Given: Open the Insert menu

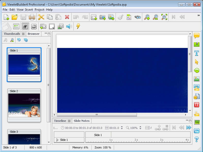Looking at the screenshot, I should pyautogui.click(x=29, y=10).
